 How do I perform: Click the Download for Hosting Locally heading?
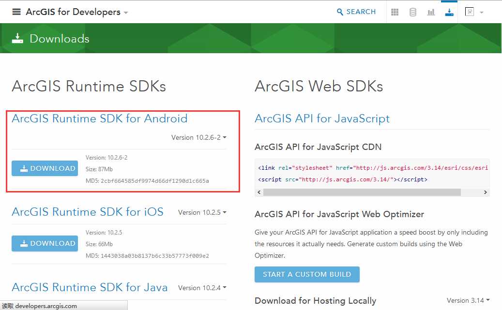pos(315,301)
